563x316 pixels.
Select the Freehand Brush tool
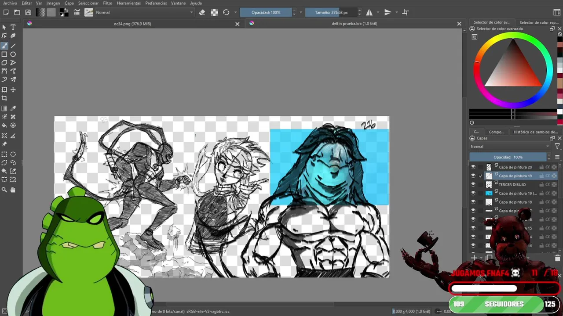coord(4,46)
